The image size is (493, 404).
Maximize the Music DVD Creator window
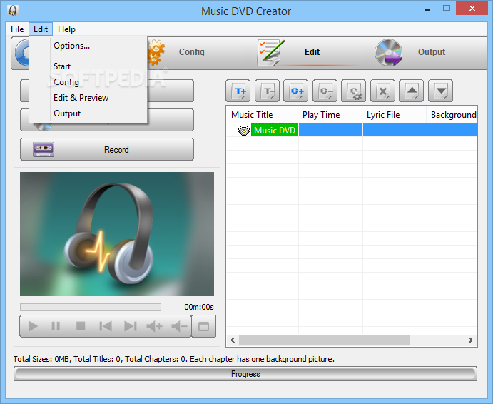click(x=447, y=9)
